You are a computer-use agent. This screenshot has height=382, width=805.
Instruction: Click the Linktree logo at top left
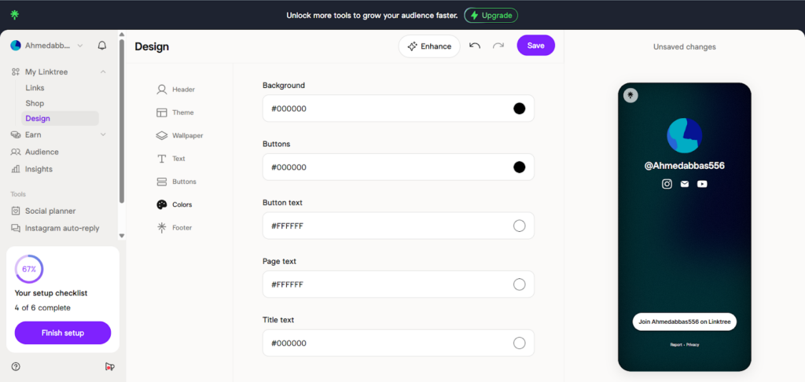[x=15, y=15]
